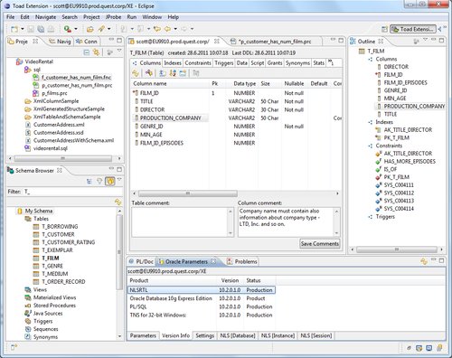Switch to the Toad Extension perspective button
This screenshot has height=358, width=452.
coord(413,29)
